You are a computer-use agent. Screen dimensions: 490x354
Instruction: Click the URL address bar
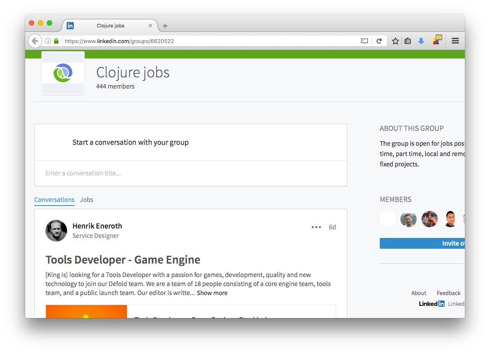pos(209,41)
